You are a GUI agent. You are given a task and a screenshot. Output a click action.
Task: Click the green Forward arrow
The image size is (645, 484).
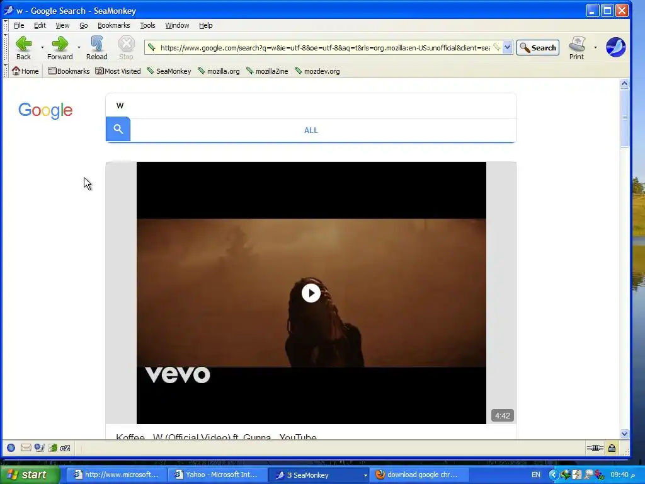pos(60,48)
